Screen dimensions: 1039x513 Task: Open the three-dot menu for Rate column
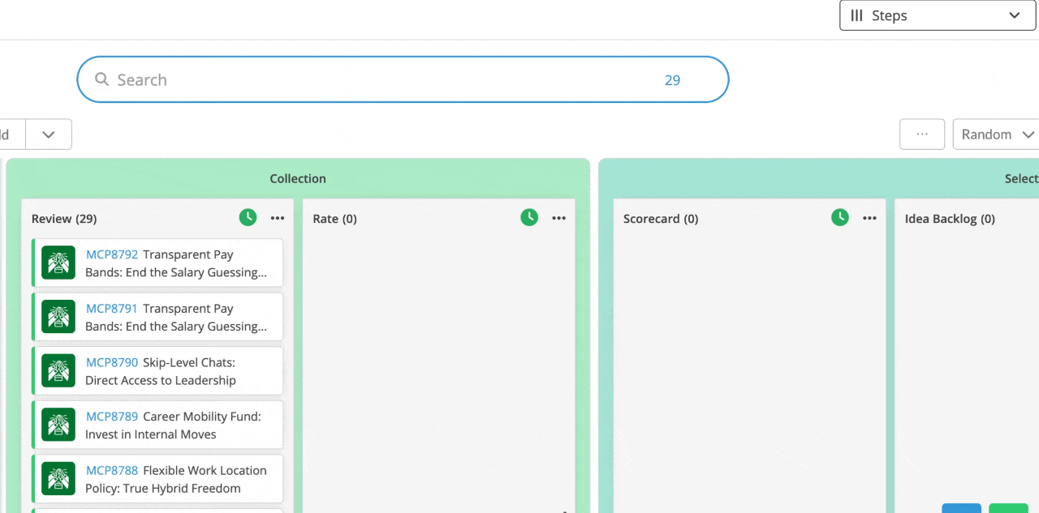559,218
